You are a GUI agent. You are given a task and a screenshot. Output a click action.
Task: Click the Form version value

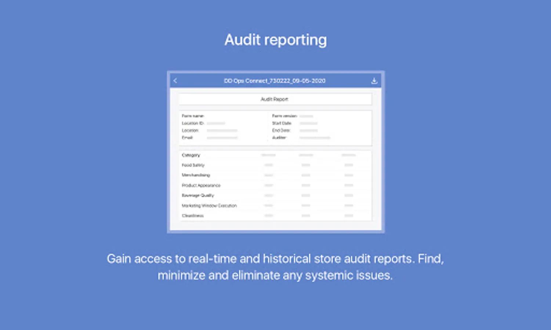[x=306, y=116]
